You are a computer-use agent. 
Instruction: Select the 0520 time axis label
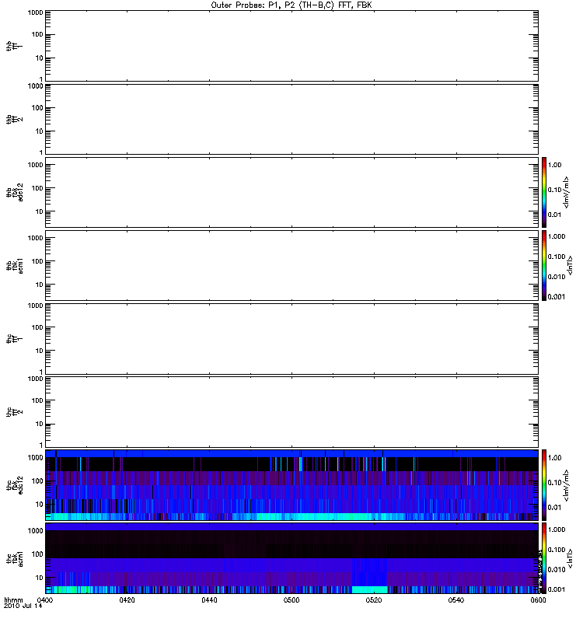pyautogui.click(x=374, y=599)
